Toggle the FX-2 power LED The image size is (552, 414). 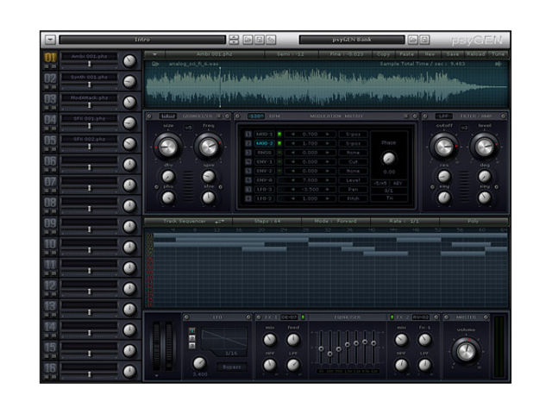392,317
